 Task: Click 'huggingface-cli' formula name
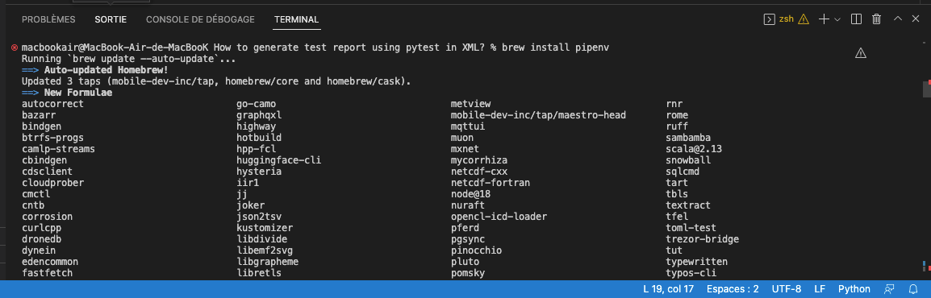click(x=278, y=160)
